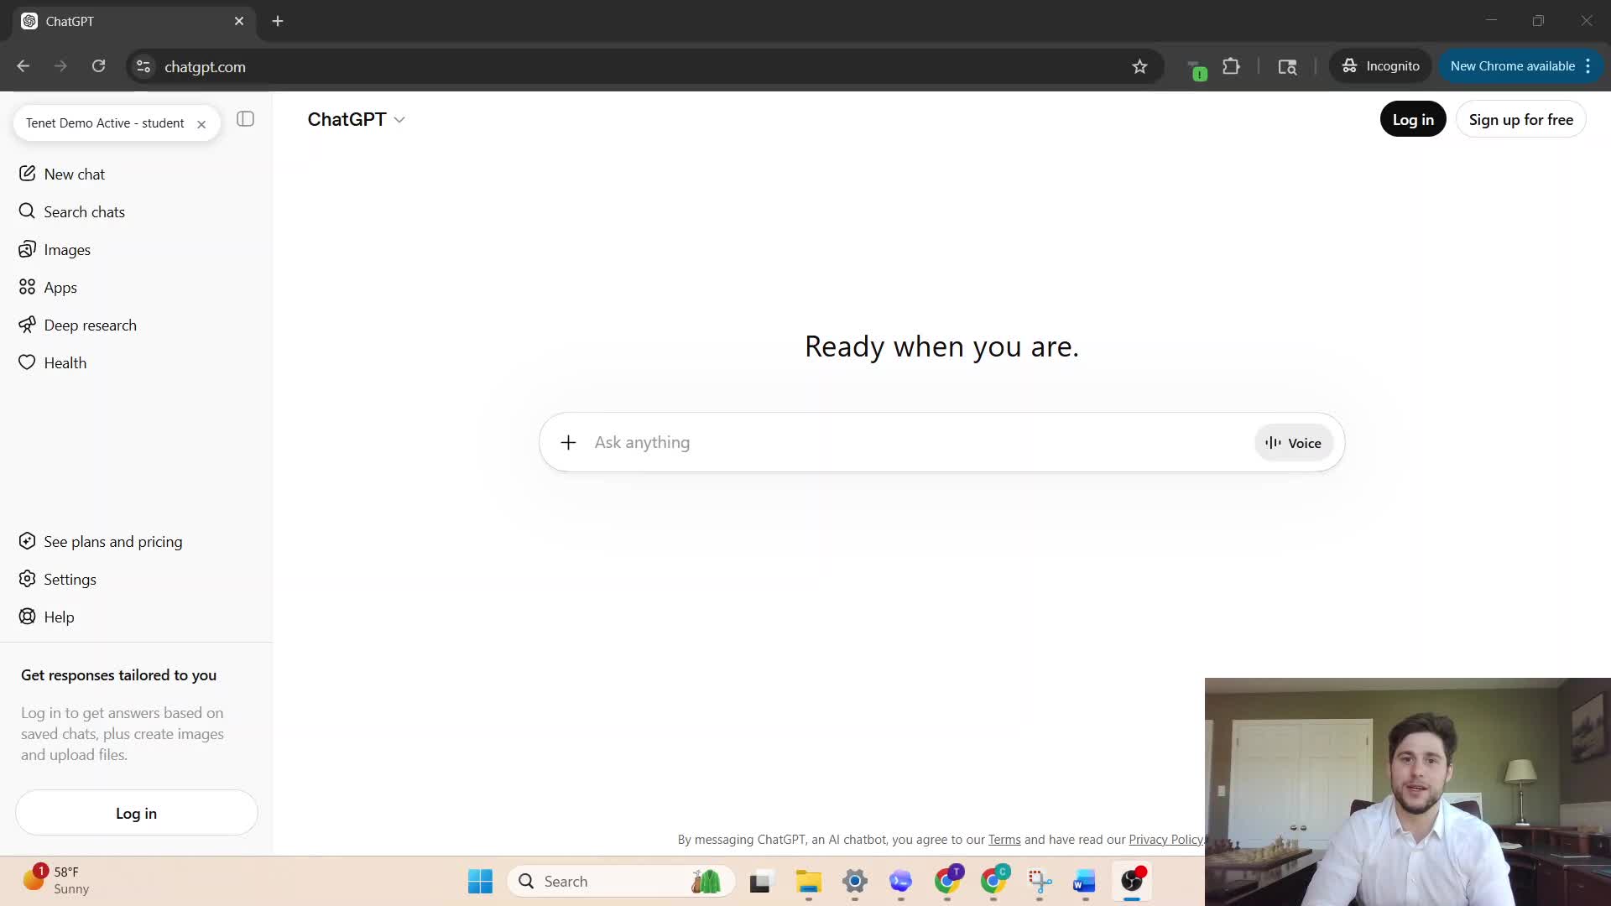Open the Apps grid icon
The image size is (1611, 906).
(28, 288)
